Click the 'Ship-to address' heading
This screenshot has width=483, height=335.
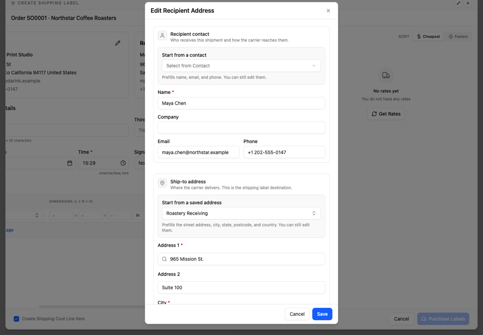click(188, 182)
